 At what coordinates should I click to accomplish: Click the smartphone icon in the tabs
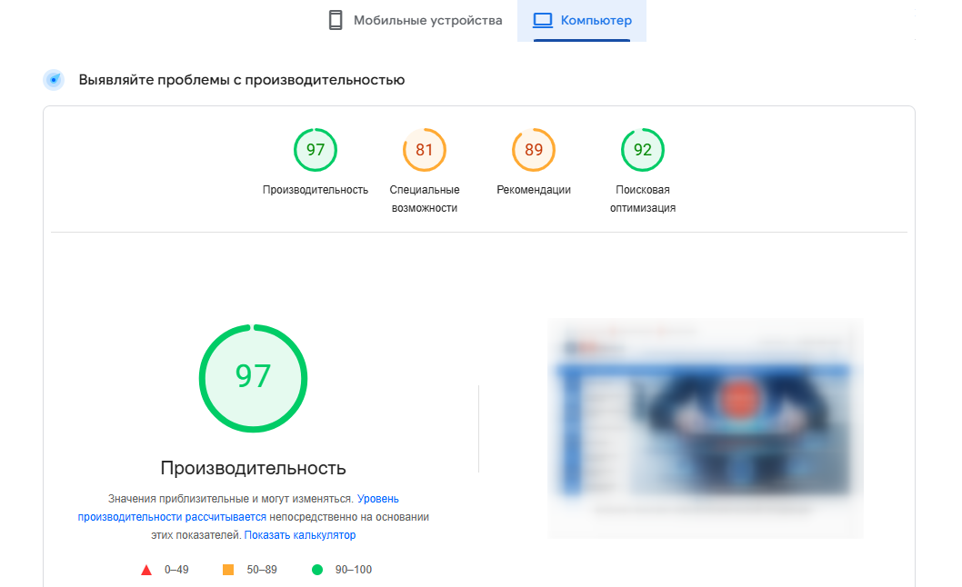tap(335, 20)
